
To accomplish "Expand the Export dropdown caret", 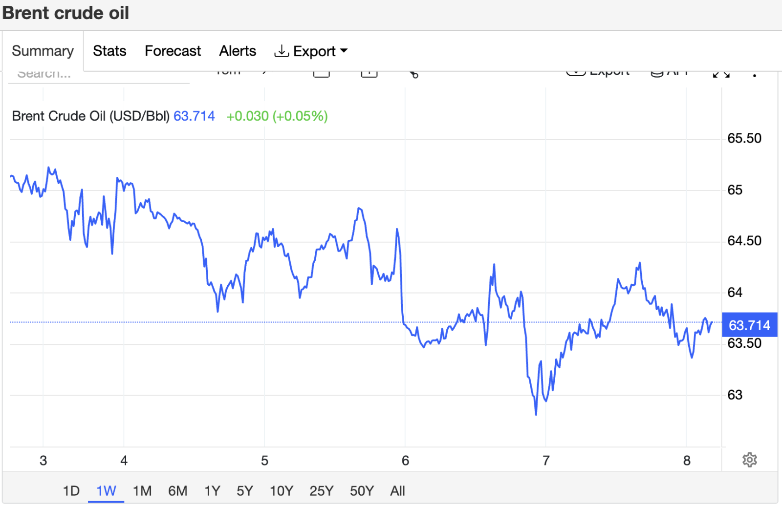I will click(x=344, y=51).
